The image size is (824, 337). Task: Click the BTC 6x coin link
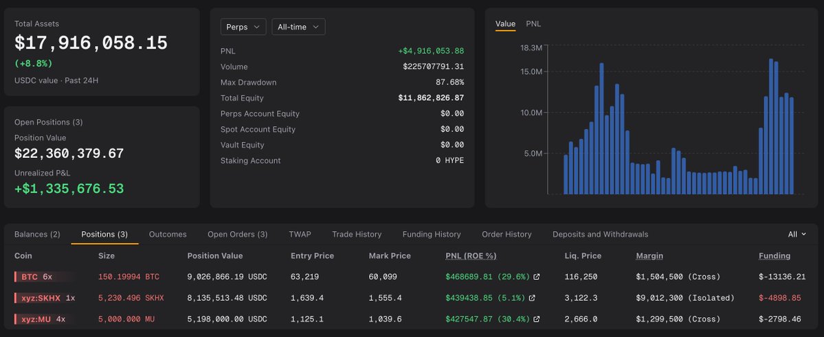pyautogui.click(x=37, y=277)
